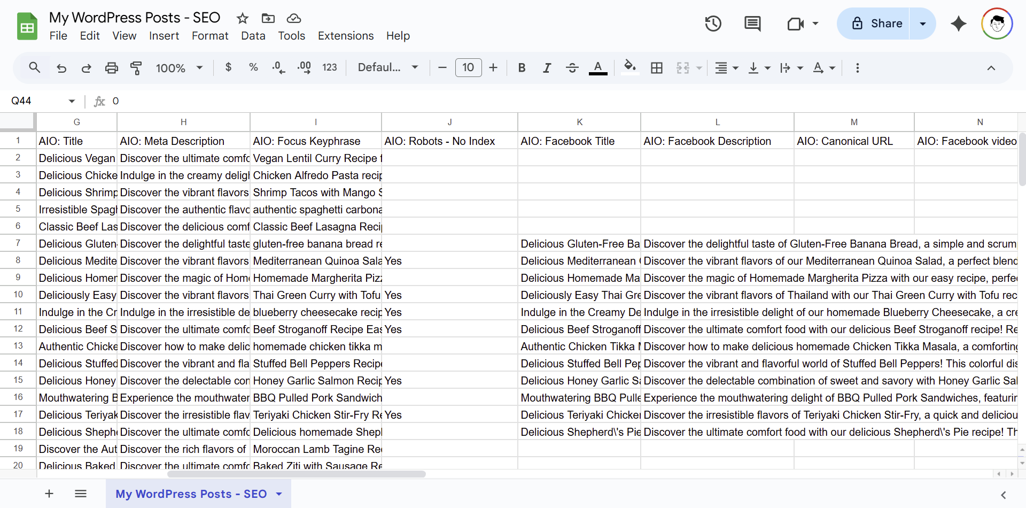Open the View menu
Image resolution: width=1026 pixels, height=508 pixels.
[x=124, y=36]
